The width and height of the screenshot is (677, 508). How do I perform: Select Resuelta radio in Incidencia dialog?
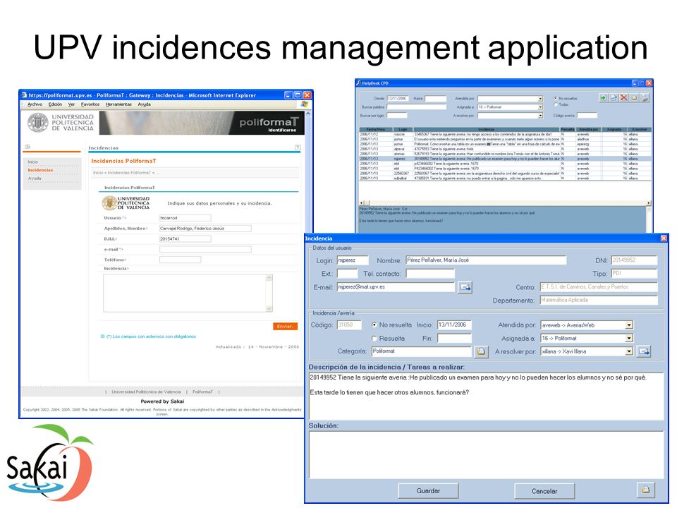[374, 339]
